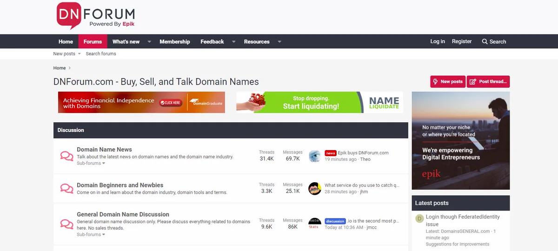Click the Theo username link

(x=365, y=159)
